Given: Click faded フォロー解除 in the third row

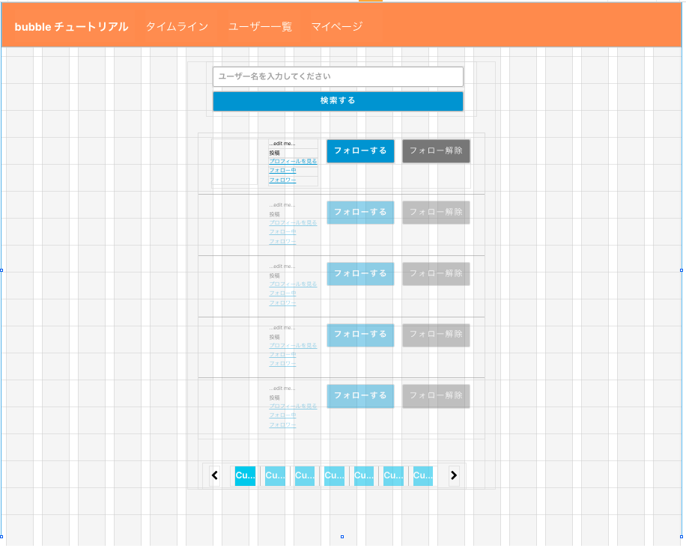Looking at the screenshot, I should point(436,274).
